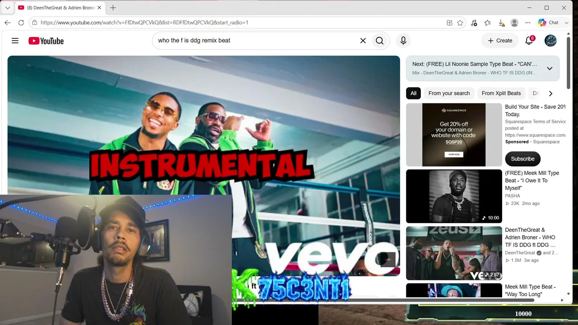Image resolution: width=578 pixels, height=325 pixels.
Task: Open "Way Too Long" Meek Mill beat title
Action: pyautogui.click(x=530, y=290)
